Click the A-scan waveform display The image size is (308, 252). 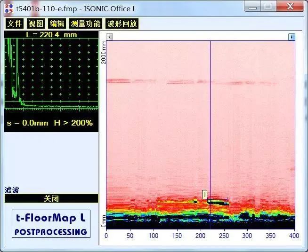click(x=51, y=73)
